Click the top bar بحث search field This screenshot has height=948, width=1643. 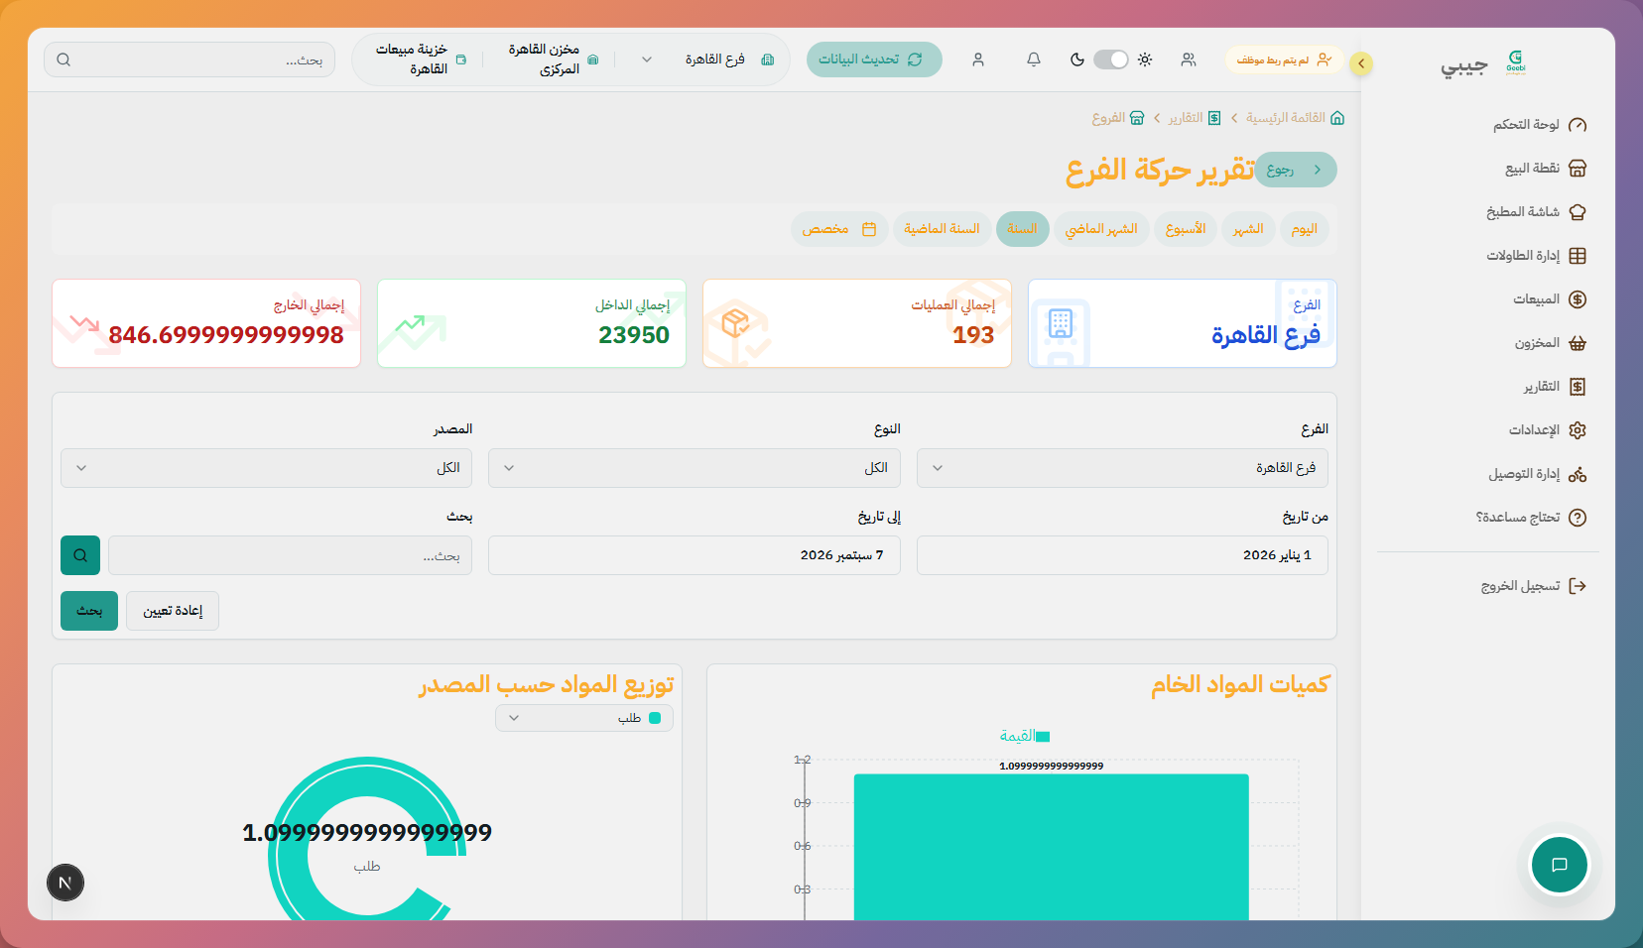tap(190, 59)
